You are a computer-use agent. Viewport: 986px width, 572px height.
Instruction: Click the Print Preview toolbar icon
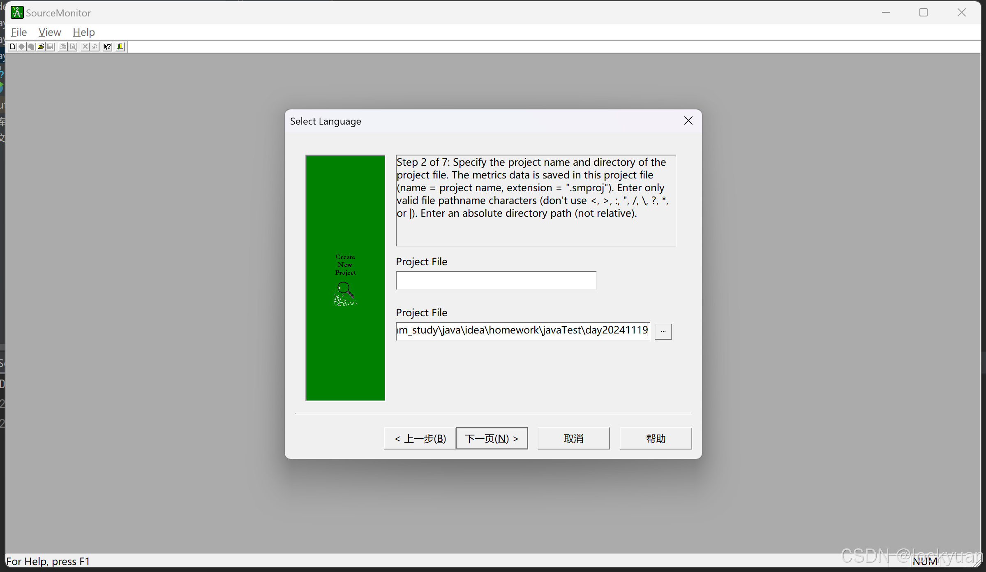73,46
